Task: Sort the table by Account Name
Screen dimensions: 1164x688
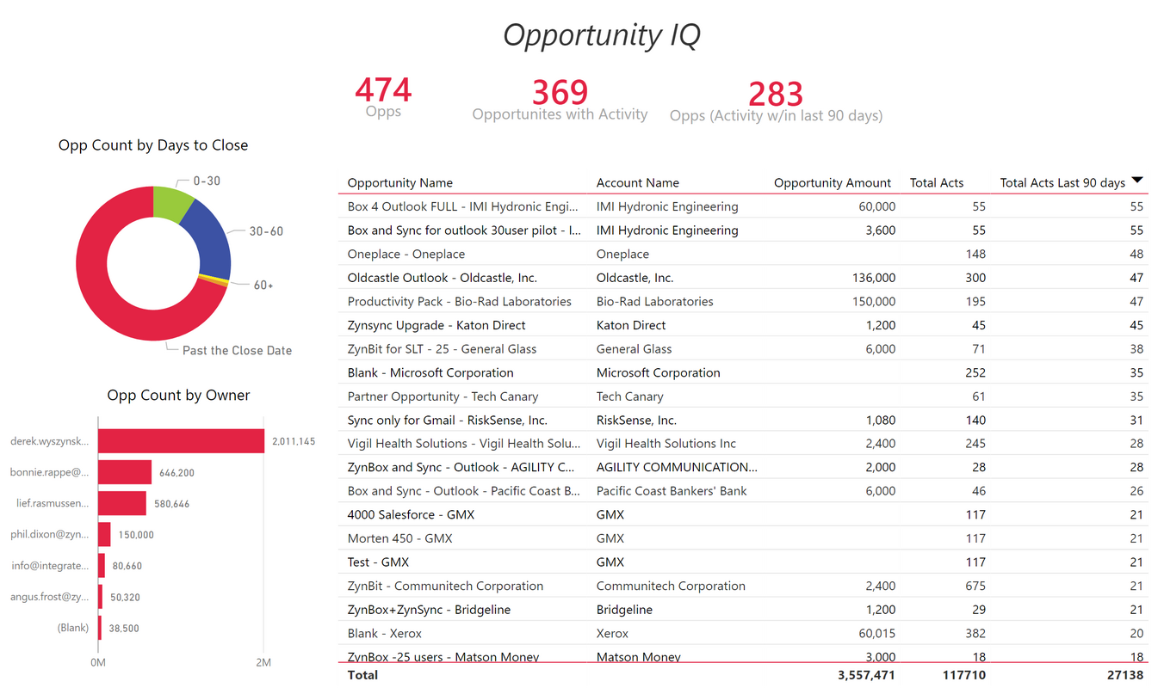Action: [638, 182]
